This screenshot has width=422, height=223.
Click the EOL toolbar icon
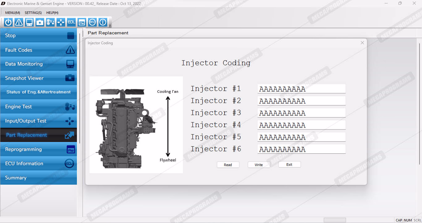click(71, 22)
